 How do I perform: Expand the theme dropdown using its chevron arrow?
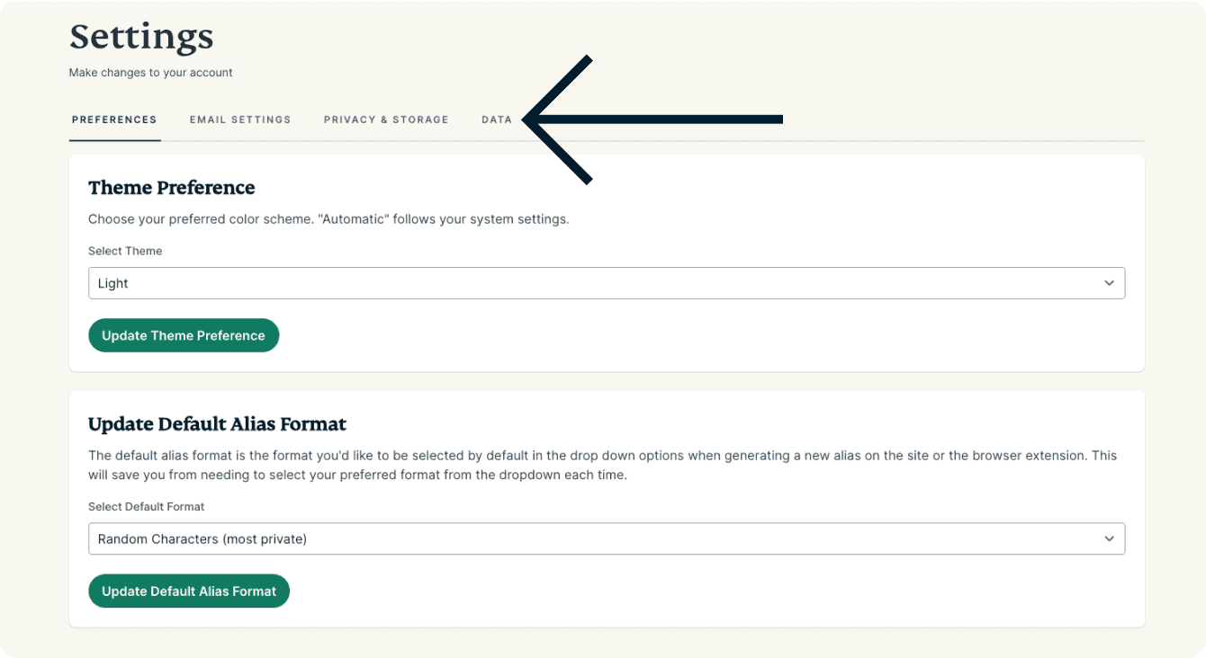pyautogui.click(x=1109, y=283)
